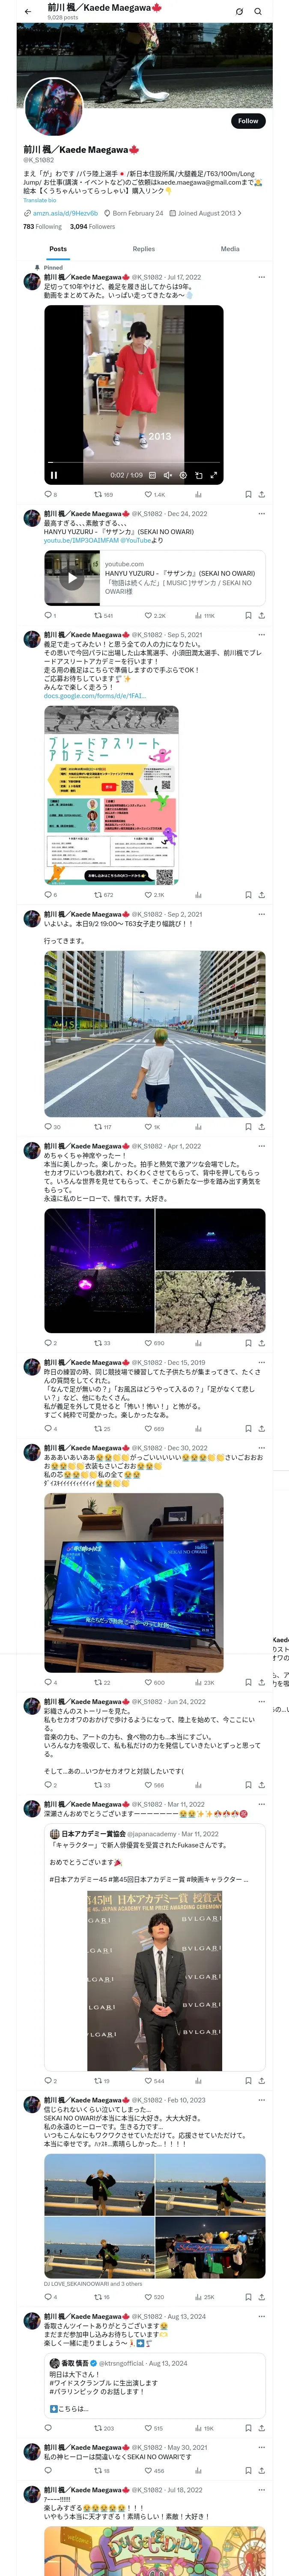Open the pinned video settings gear
This screenshot has width=289, height=2576.
coord(182,475)
